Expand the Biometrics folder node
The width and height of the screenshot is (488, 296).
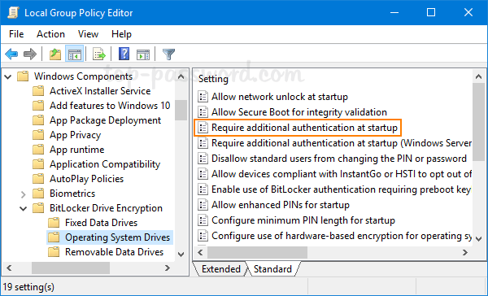(24, 194)
